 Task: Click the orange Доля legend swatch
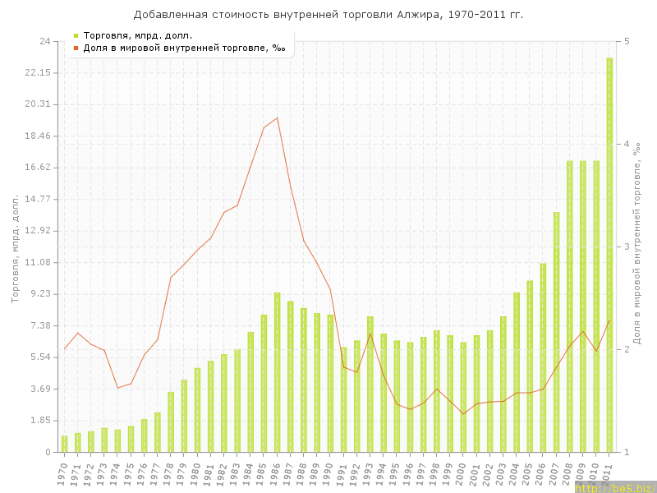tap(76, 48)
